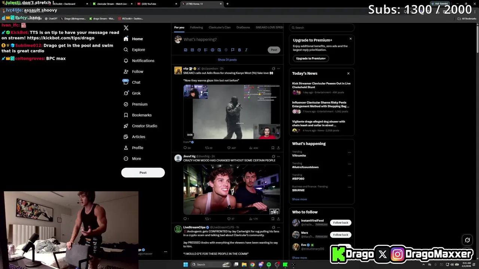Click the X search box
479x269 pixels.
click(322, 28)
